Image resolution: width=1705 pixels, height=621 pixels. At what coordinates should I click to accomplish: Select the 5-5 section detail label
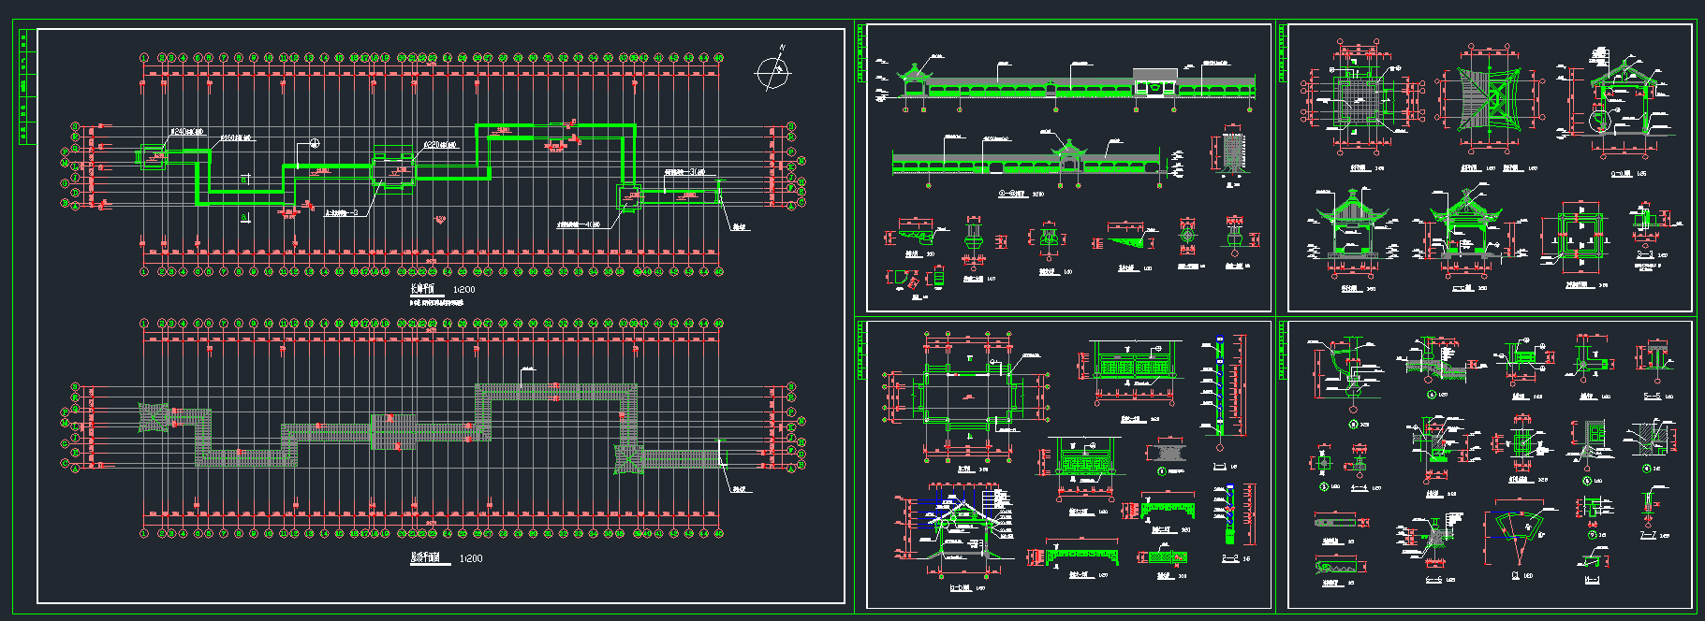(x=1653, y=397)
